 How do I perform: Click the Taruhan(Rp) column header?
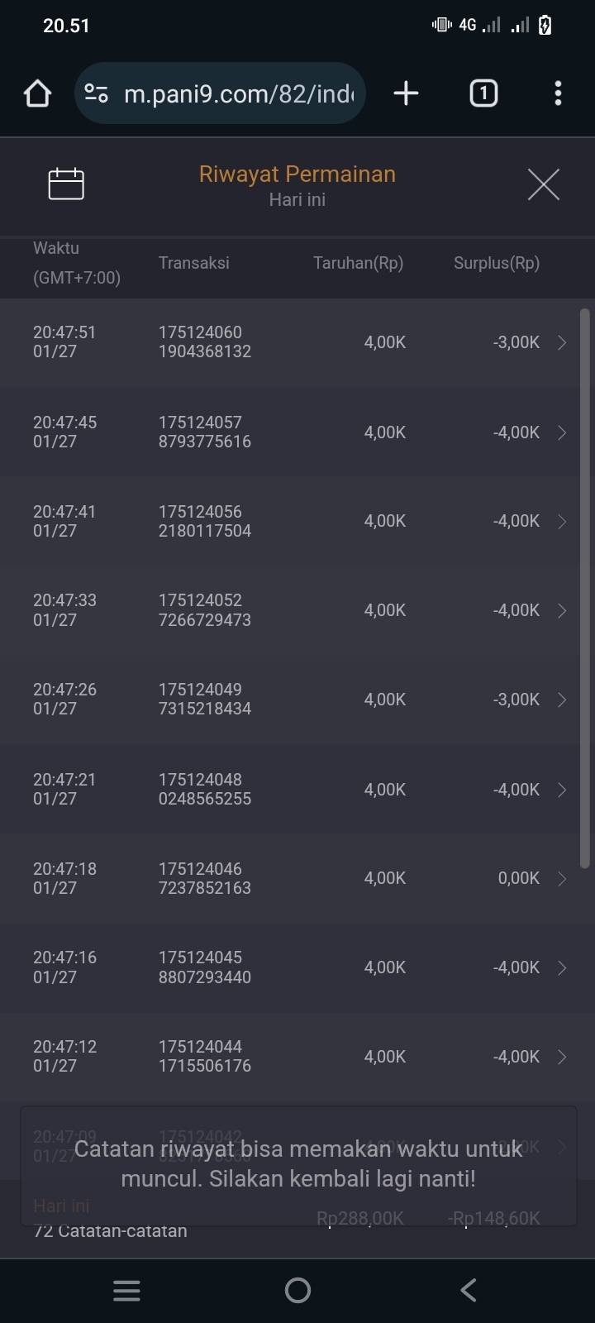358,263
